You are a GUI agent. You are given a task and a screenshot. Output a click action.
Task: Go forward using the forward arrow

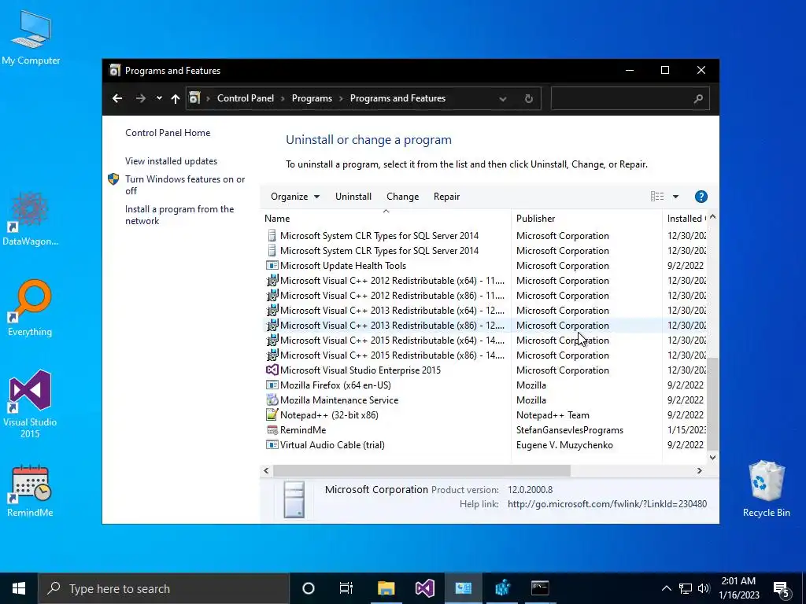140,98
